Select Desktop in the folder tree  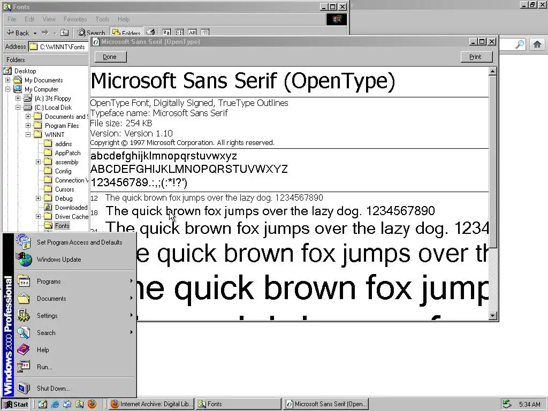click(25, 71)
